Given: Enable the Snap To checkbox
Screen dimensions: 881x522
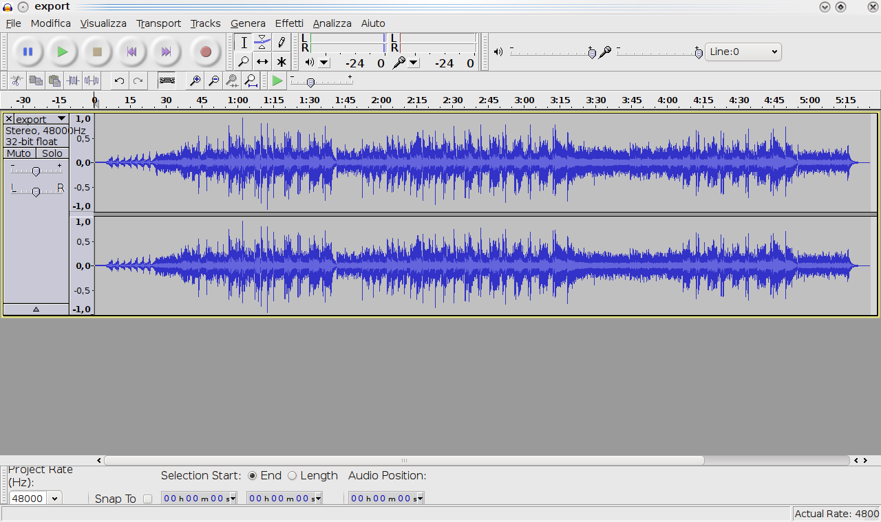Looking at the screenshot, I should click(x=147, y=499).
